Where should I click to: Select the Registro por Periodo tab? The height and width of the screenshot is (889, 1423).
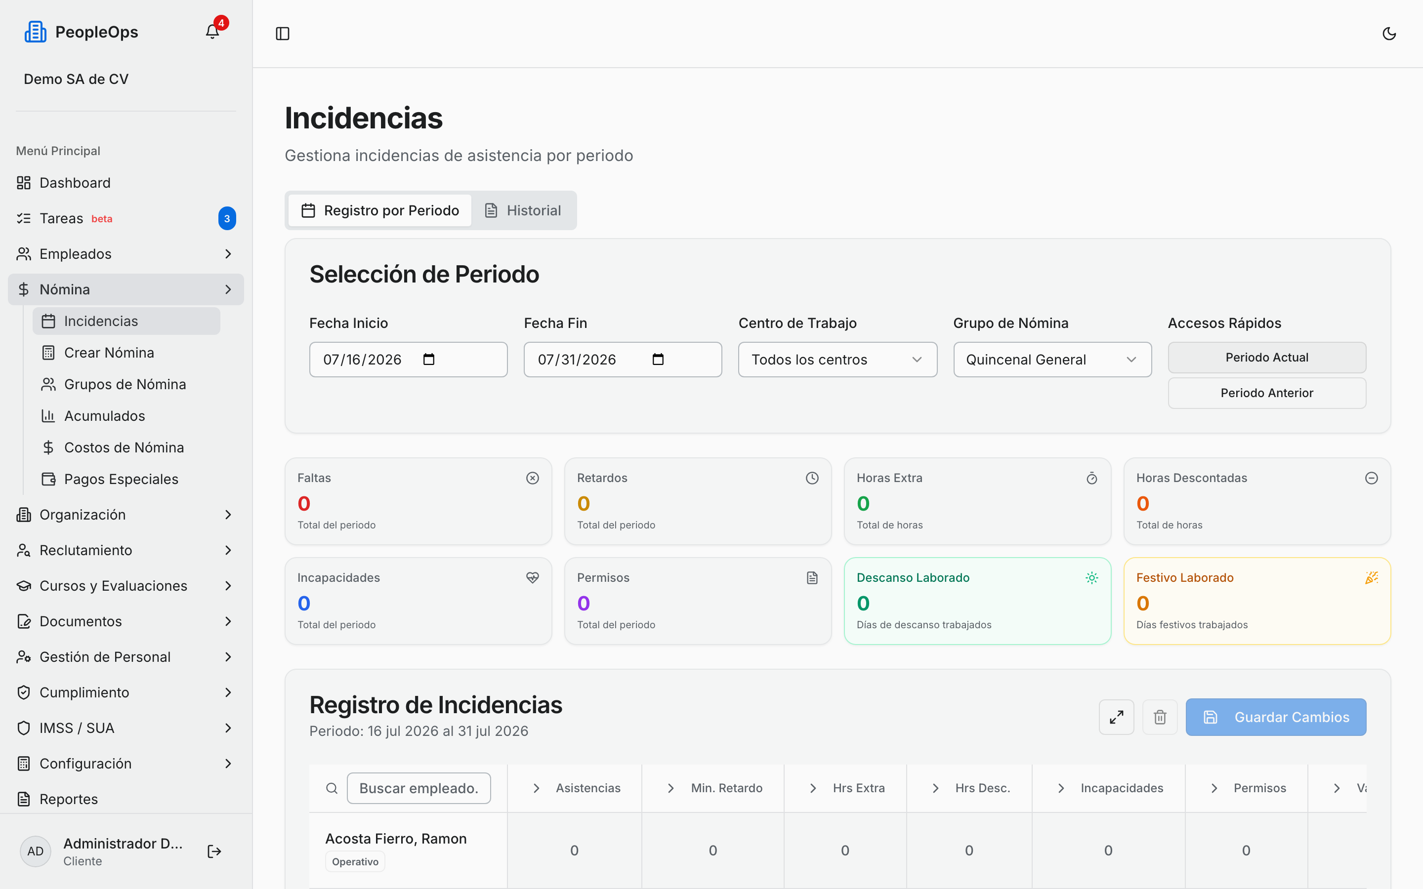(x=380, y=210)
